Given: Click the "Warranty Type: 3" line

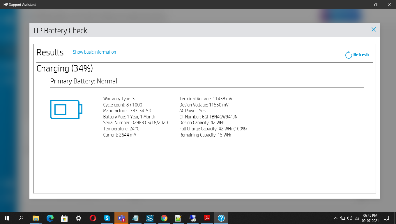Looking at the screenshot, I should (119, 99).
